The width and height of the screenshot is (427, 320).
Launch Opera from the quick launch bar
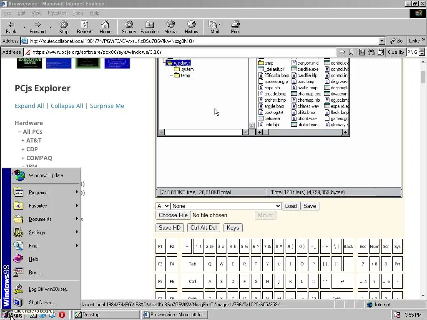click(62, 315)
